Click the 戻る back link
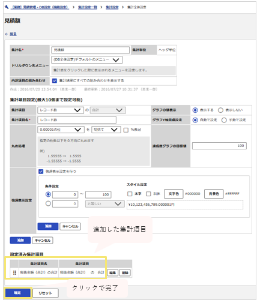260x303 pixels. tap(13, 34)
